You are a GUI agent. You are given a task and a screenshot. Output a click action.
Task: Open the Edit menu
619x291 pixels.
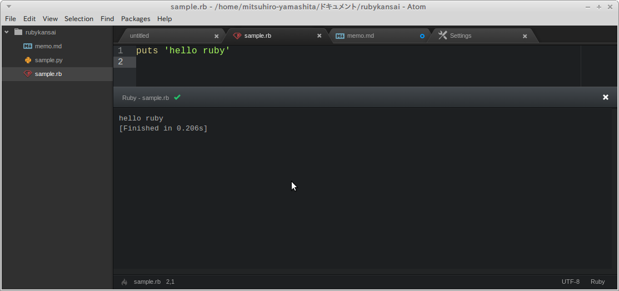pos(29,18)
